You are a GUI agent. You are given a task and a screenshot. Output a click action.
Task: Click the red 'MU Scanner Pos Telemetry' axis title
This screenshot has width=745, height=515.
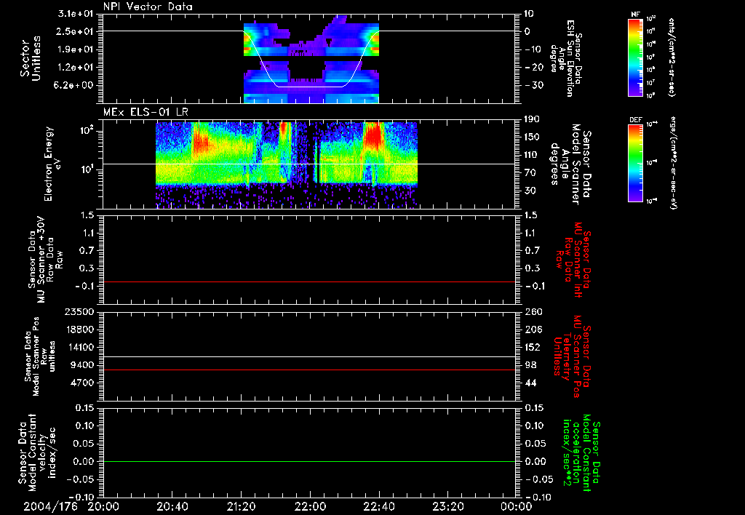click(x=573, y=356)
